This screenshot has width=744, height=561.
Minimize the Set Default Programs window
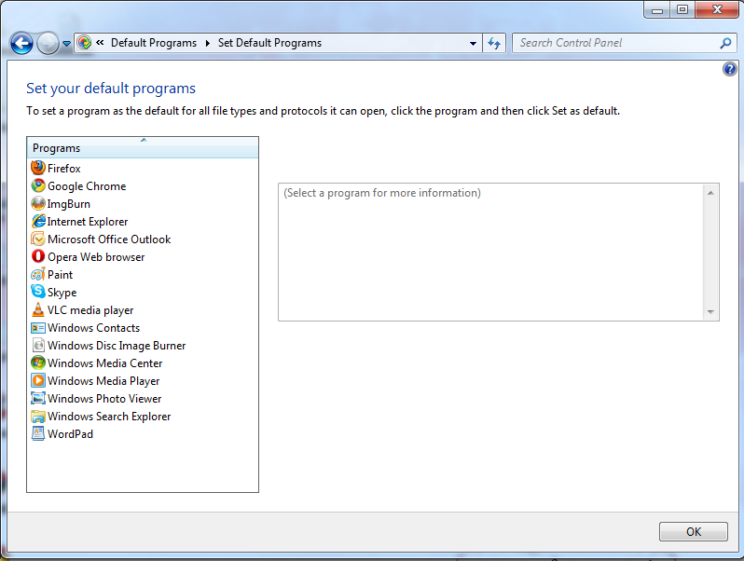coord(657,9)
